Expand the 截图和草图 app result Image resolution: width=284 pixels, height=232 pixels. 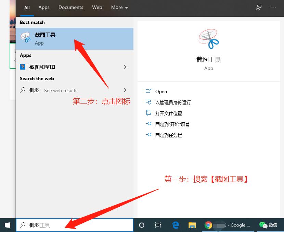tap(125, 67)
